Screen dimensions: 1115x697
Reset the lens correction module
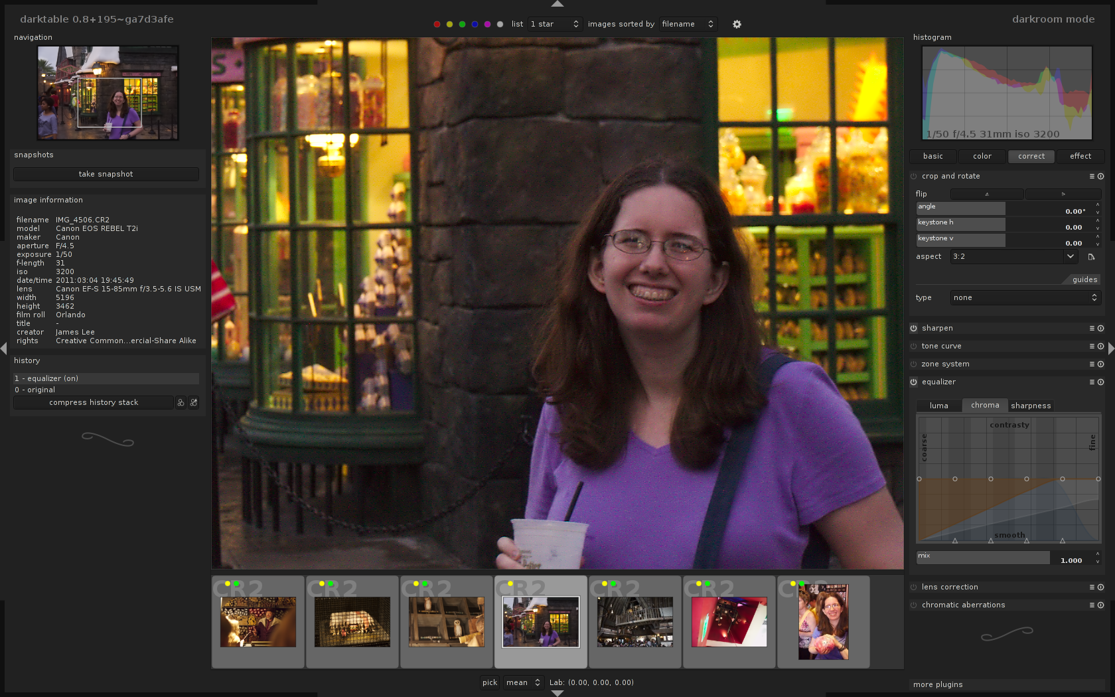[1100, 587]
